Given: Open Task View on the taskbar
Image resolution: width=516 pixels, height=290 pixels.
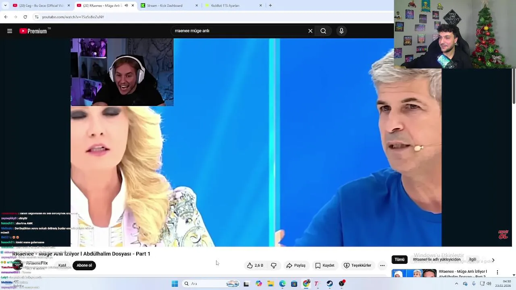Looking at the screenshot, I should (246, 284).
